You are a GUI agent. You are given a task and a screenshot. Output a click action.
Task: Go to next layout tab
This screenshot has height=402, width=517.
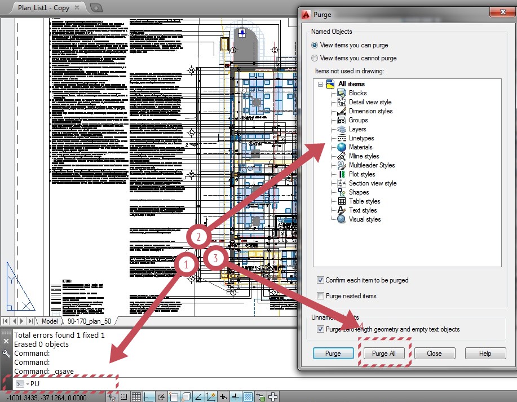[x=22, y=321]
